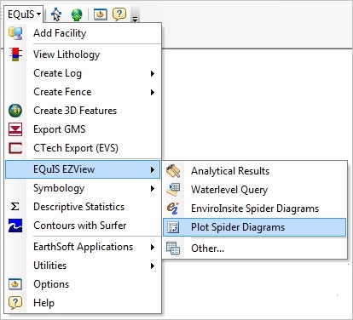Choose Plot Spider Diagrams
Image resolution: width=353 pixels, height=320 pixels.
point(255,227)
